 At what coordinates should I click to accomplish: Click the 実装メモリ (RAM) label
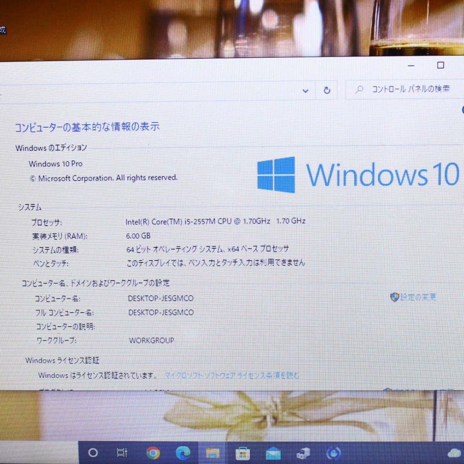pos(60,236)
